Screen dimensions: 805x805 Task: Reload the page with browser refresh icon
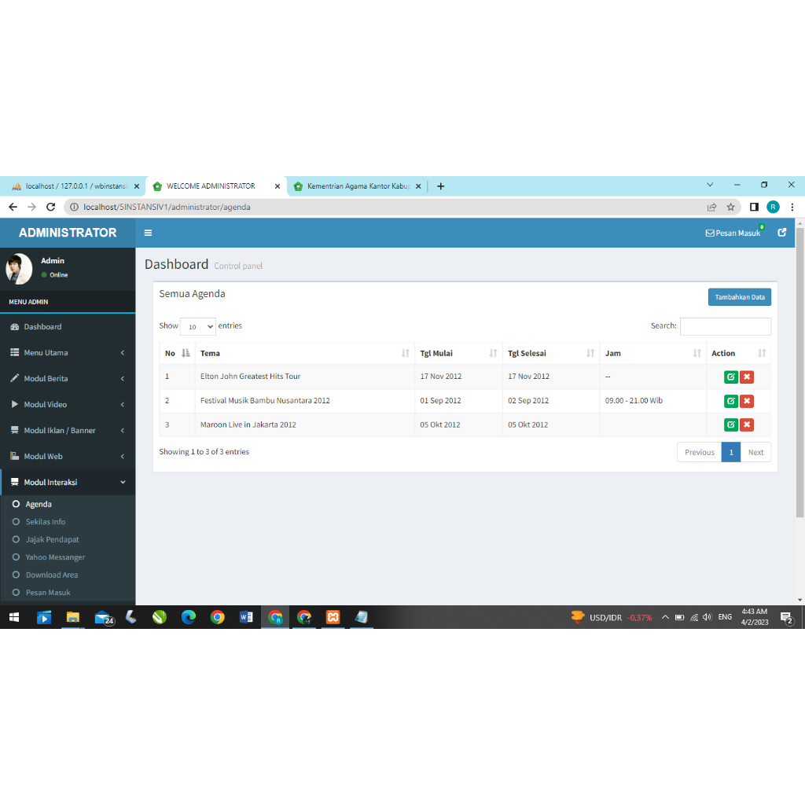point(51,207)
